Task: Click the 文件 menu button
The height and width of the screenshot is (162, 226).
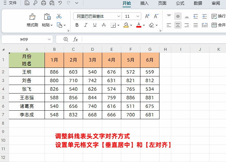Action: (10, 3)
